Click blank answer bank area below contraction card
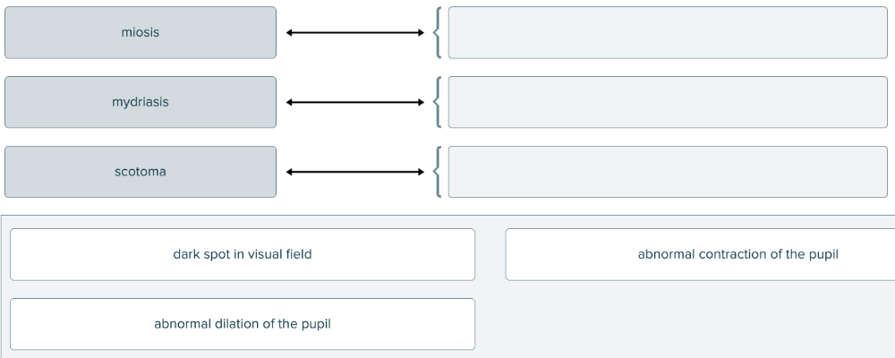 coord(698,322)
